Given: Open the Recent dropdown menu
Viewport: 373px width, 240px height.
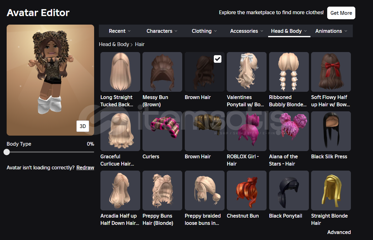Looking at the screenshot, I should pyautogui.click(x=120, y=31).
